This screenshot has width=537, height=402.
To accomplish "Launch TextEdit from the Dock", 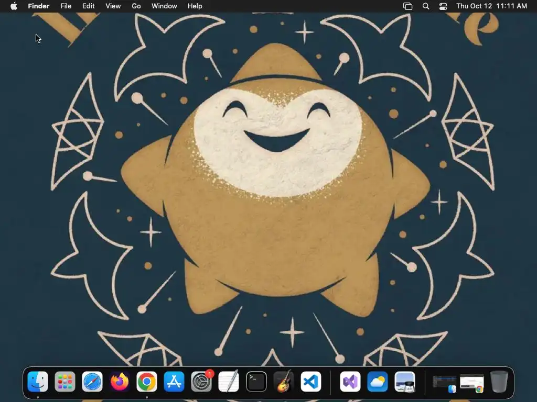I will click(x=229, y=381).
